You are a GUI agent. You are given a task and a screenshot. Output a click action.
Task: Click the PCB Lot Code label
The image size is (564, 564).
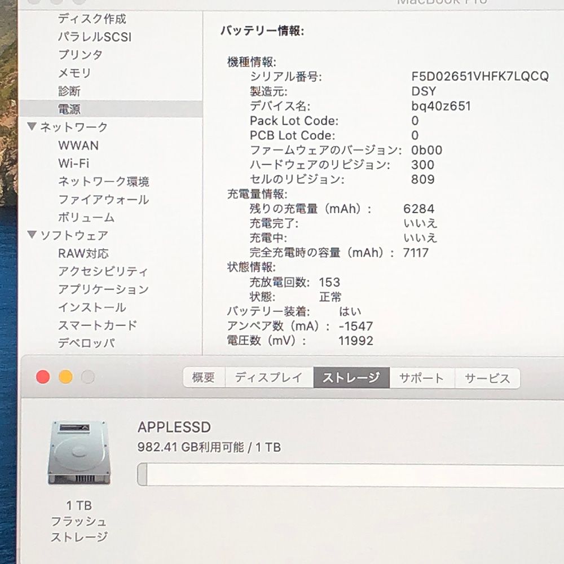click(292, 135)
